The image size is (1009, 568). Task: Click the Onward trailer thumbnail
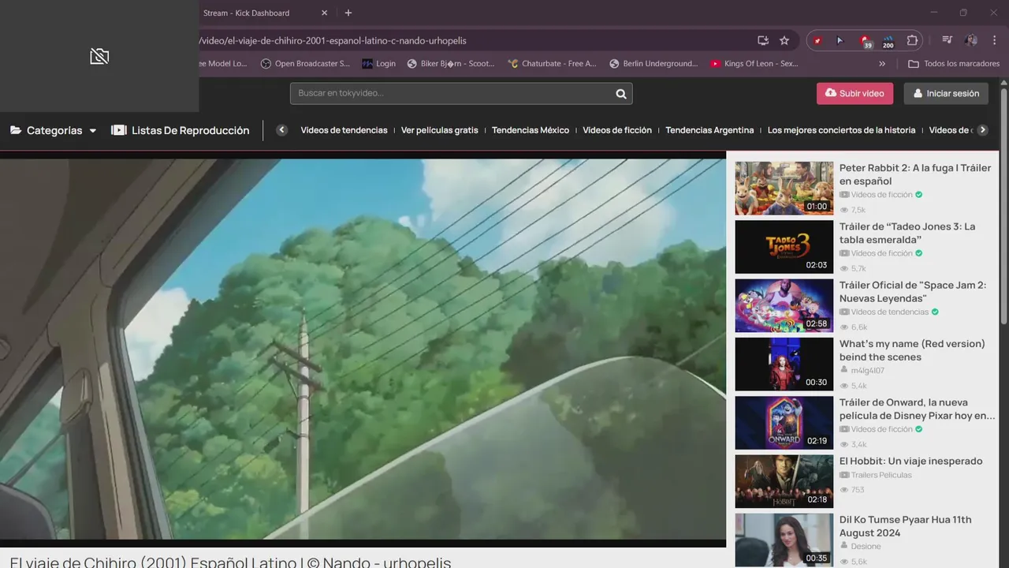pyautogui.click(x=784, y=423)
